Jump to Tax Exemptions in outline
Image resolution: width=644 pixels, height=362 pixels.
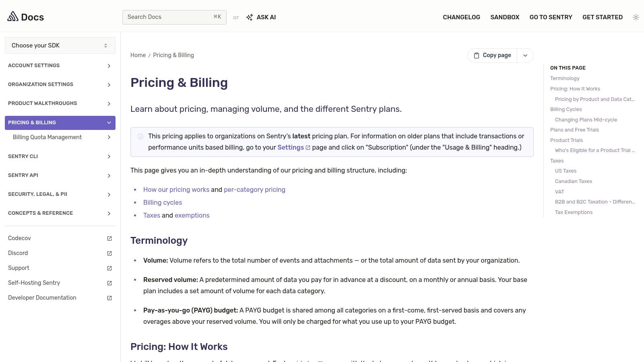[x=574, y=212]
